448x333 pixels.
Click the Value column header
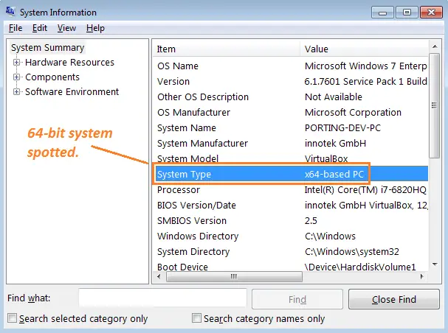[365, 49]
